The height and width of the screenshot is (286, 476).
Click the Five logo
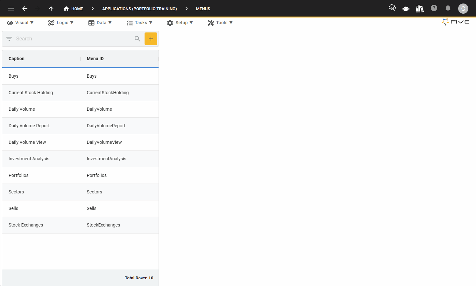point(456,22)
